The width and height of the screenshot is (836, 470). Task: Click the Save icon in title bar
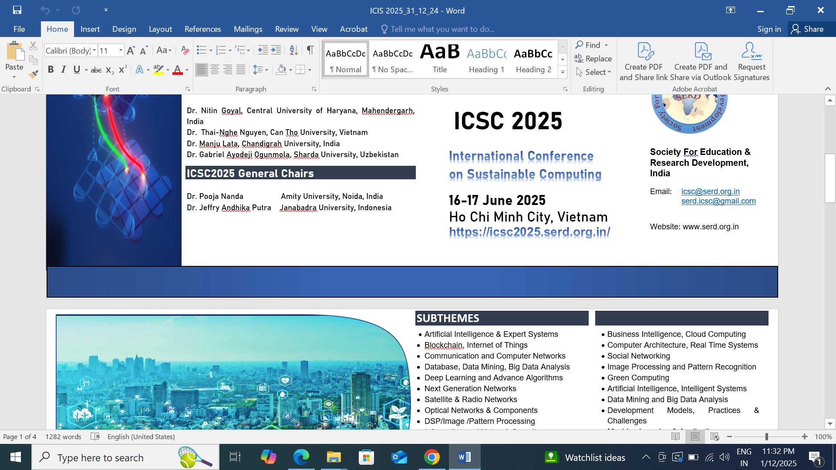click(17, 10)
